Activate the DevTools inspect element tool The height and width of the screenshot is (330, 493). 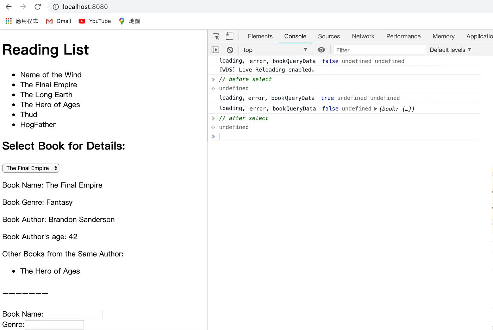click(x=216, y=36)
